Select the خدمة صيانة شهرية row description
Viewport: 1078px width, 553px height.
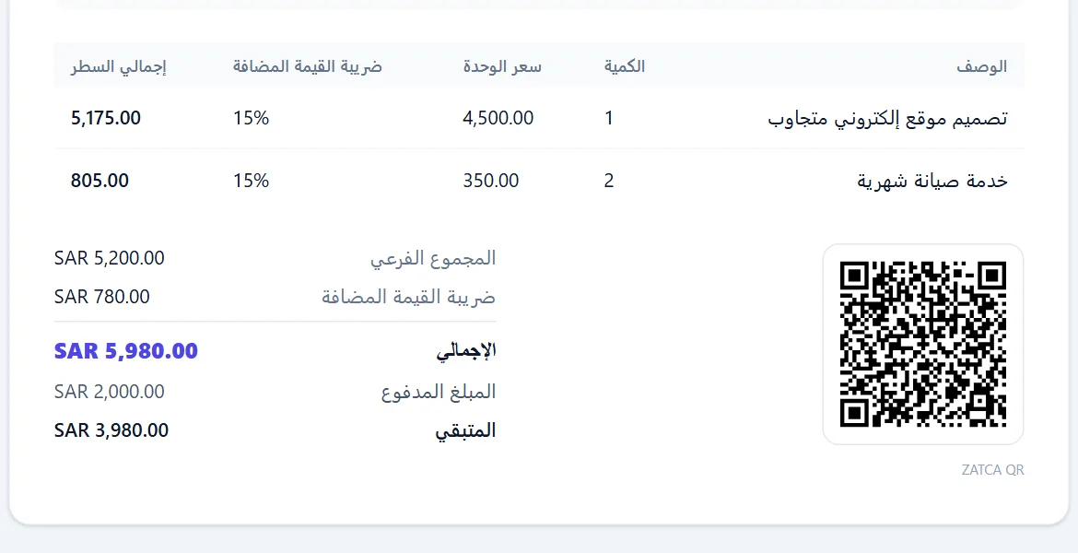[x=932, y=181]
